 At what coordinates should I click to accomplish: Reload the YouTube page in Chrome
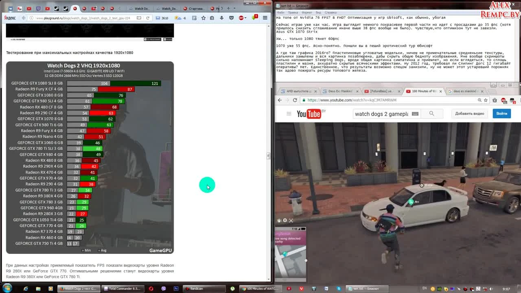click(x=295, y=100)
